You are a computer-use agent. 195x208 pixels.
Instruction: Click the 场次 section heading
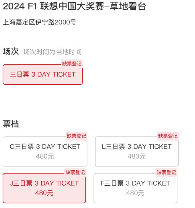coord(11,51)
